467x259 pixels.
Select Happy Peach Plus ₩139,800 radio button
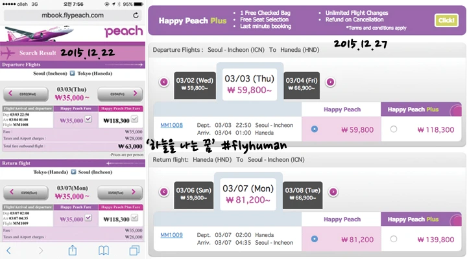394,239
